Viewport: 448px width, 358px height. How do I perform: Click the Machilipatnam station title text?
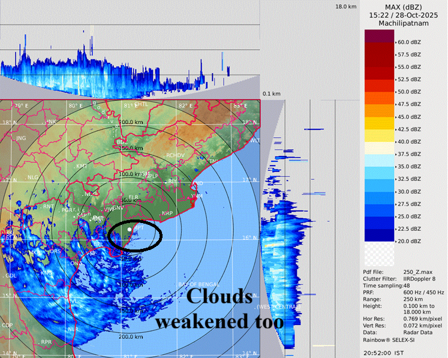[x=402, y=23]
